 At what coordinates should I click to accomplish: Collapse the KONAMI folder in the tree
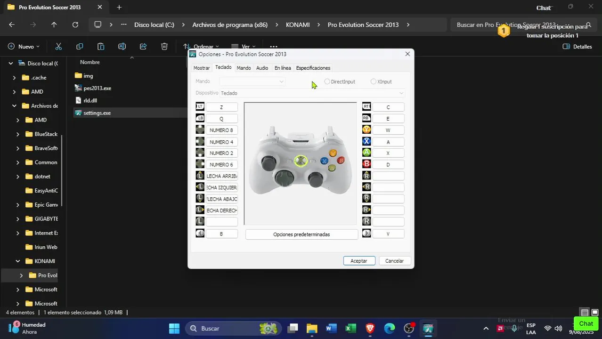coord(18,261)
